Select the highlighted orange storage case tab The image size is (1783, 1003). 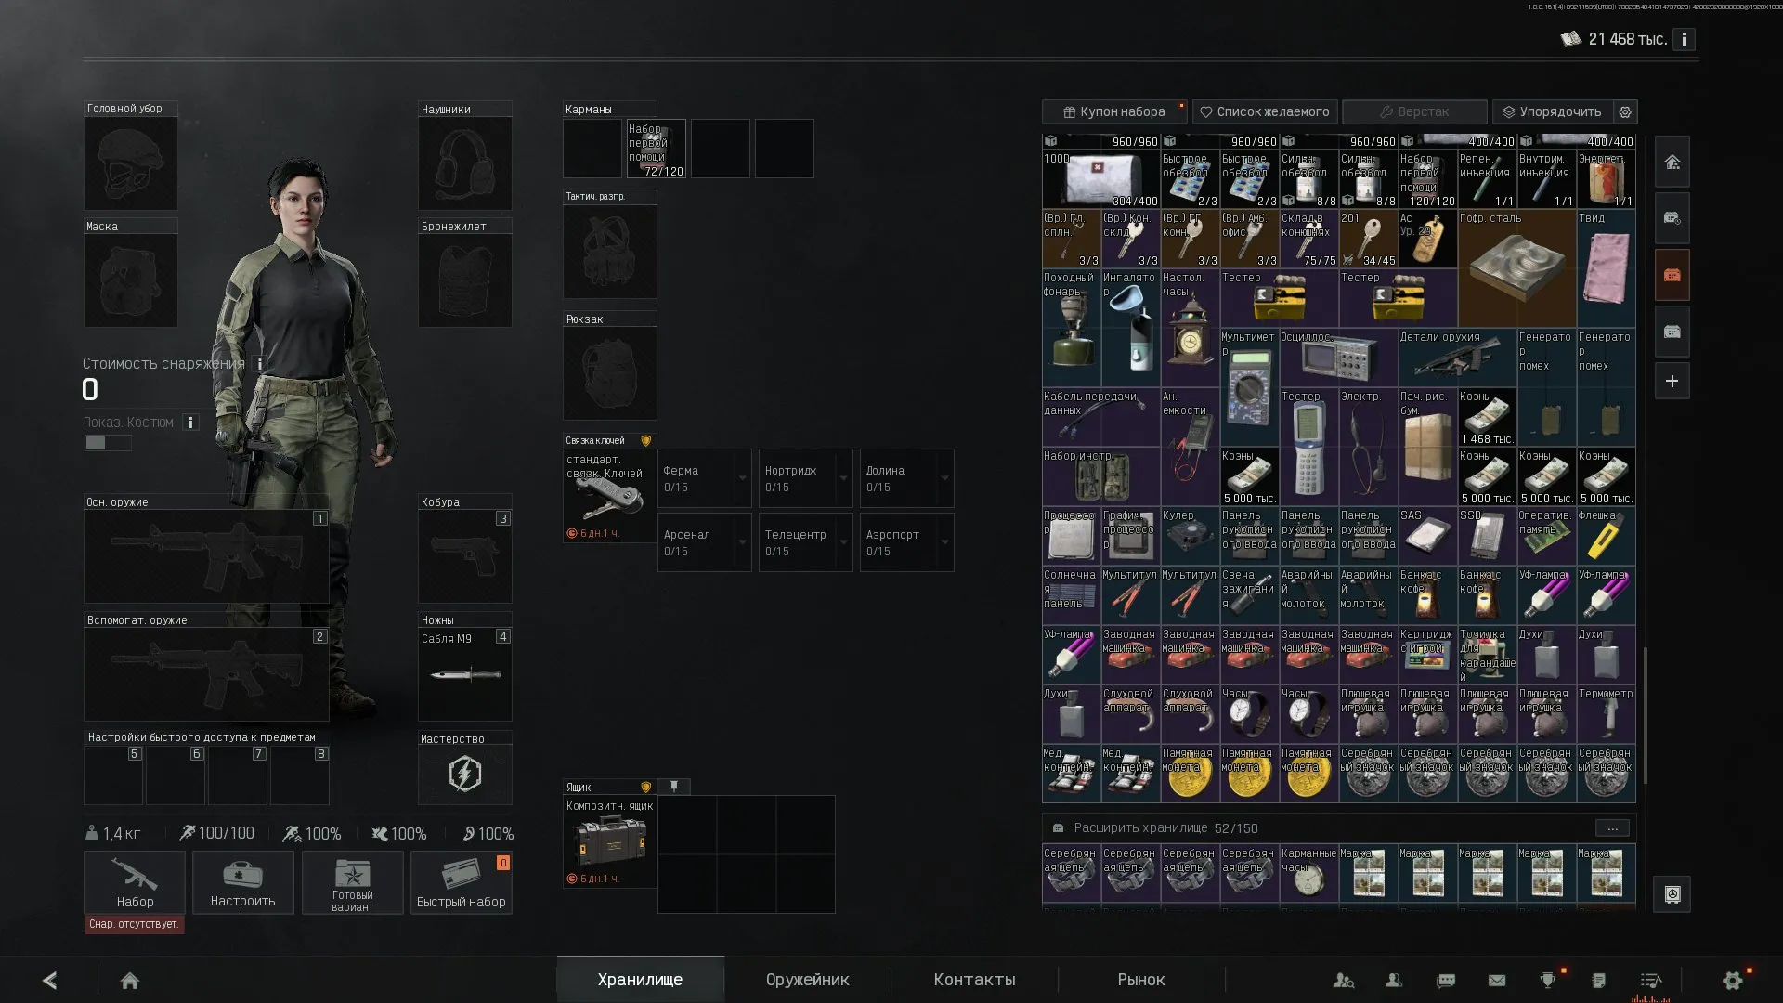click(x=1672, y=275)
